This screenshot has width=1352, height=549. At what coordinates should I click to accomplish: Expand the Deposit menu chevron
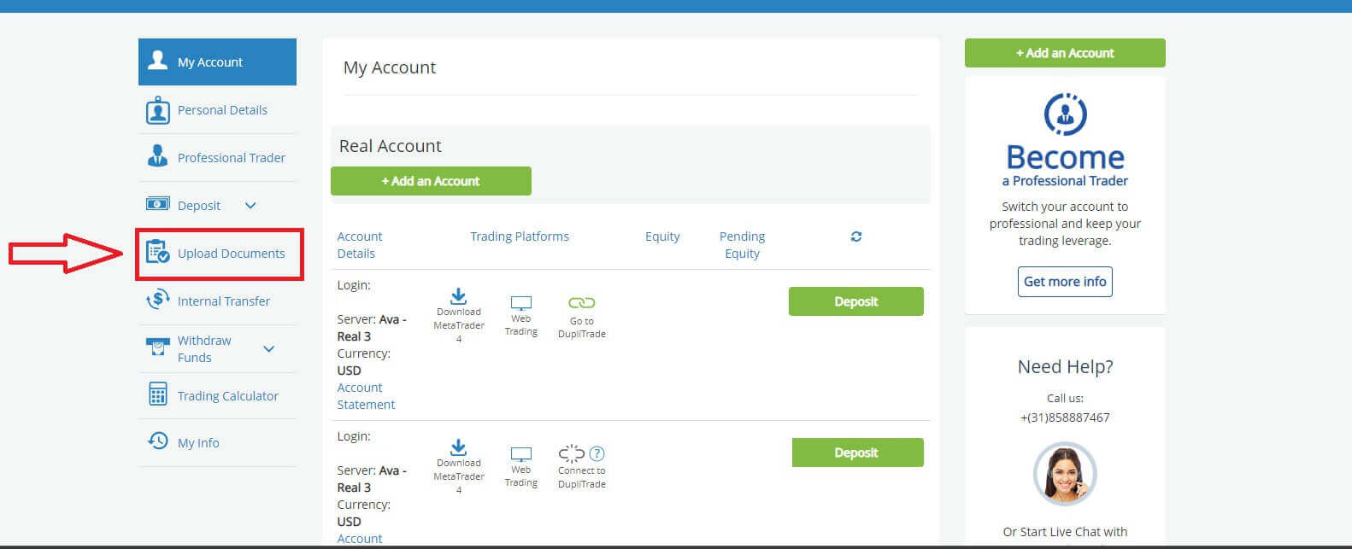(x=250, y=206)
